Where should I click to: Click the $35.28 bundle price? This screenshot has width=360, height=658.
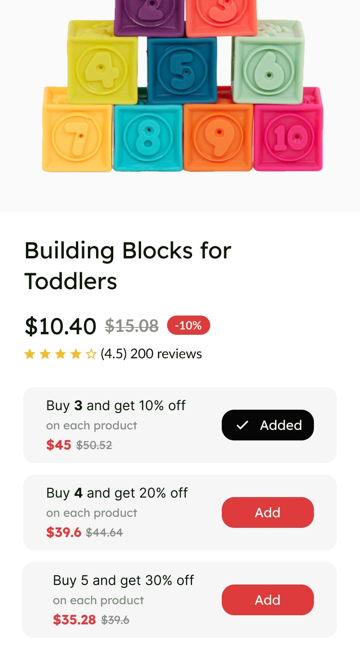[x=74, y=620]
